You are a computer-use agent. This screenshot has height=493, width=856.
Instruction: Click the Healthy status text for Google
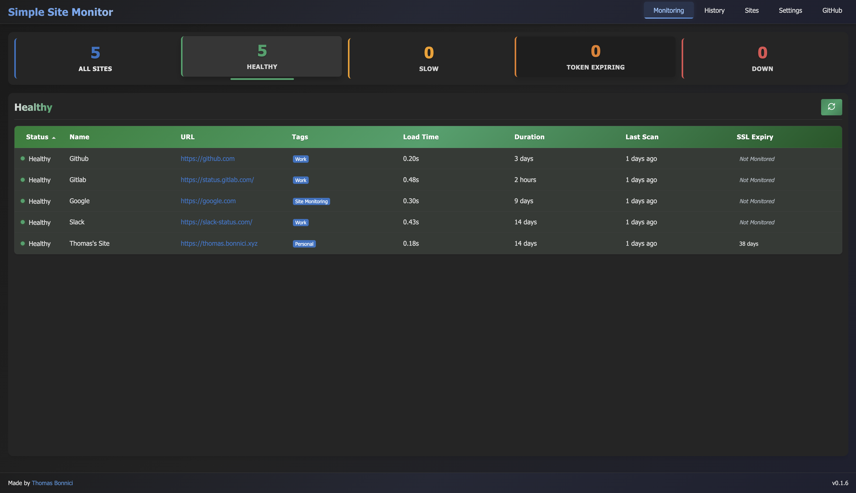(39, 201)
